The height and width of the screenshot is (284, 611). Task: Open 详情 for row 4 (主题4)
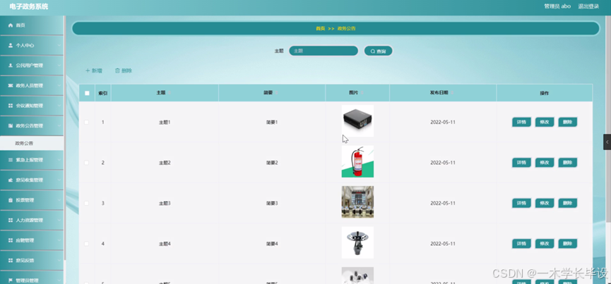coord(521,244)
